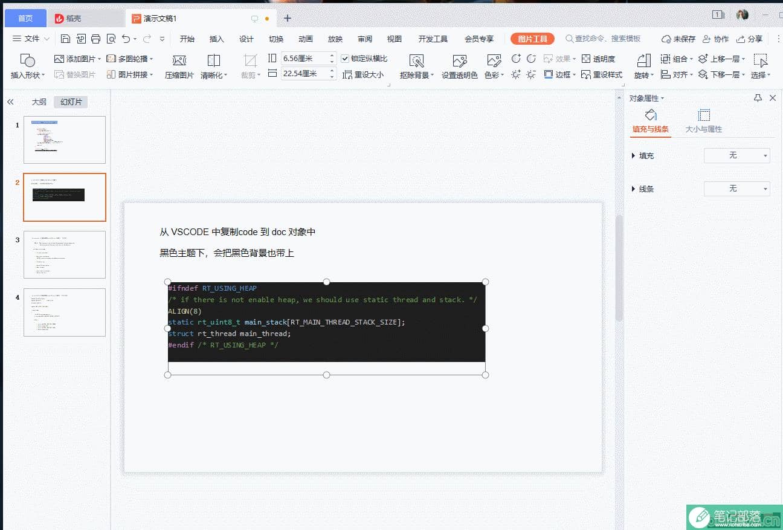The width and height of the screenshot is (783, 530).
Task: Open the Developer Tools (开发工具) tab
Action: coord(433,39)
